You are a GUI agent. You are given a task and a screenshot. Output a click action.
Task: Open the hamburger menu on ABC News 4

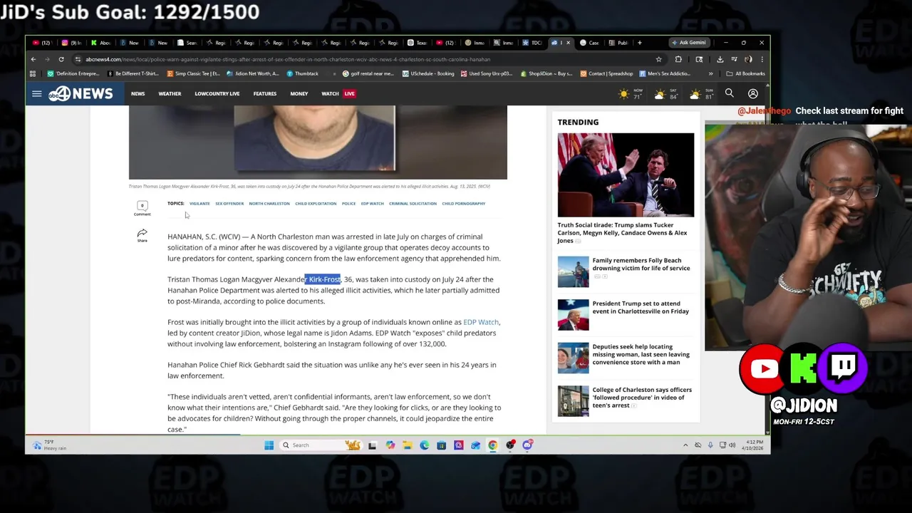pos(36,93)
